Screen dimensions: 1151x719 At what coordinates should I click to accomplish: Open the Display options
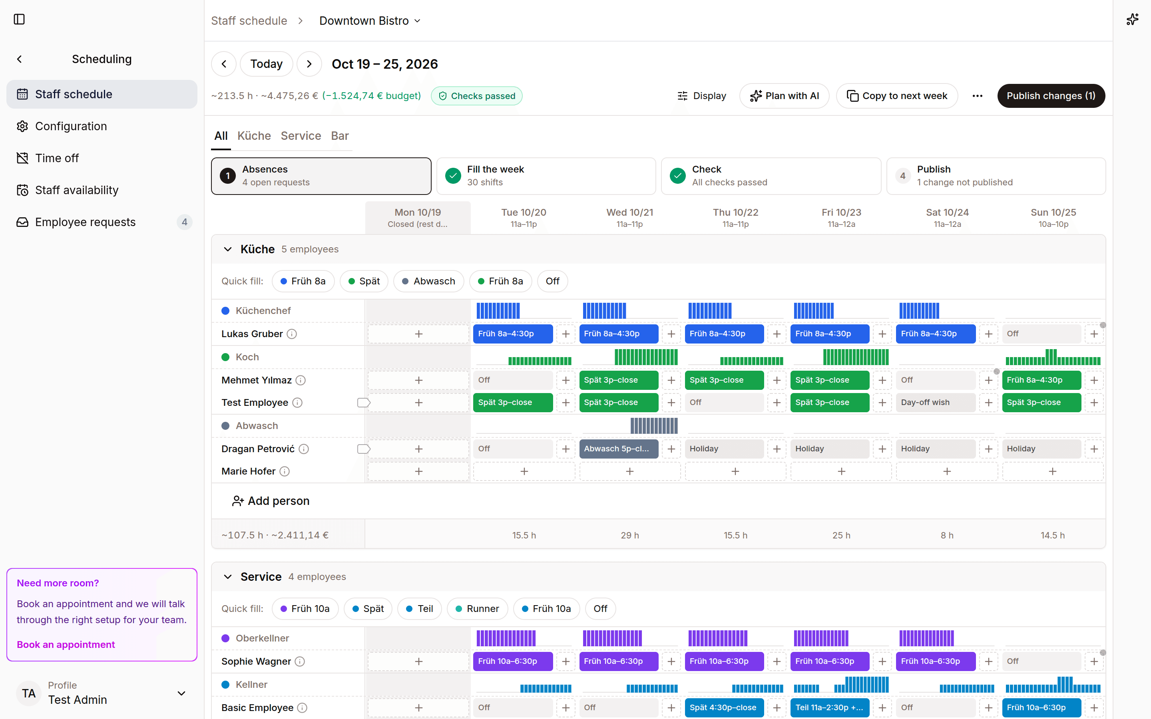pyautogui.click(x=701, y=95)
